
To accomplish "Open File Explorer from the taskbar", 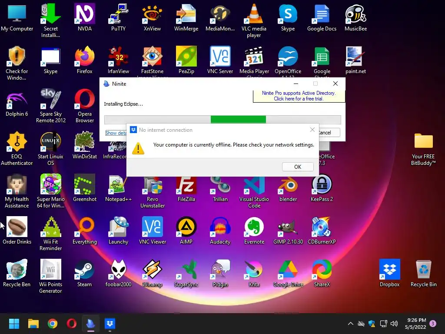I will 33,324.
